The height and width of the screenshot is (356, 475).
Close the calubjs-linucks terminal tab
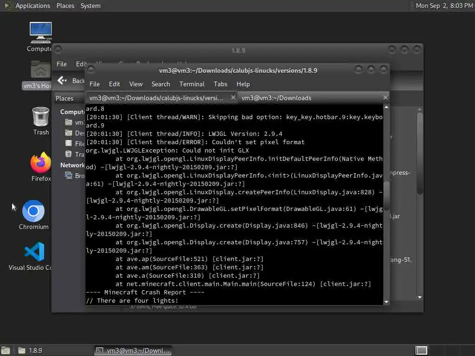(x=233, y=97)
